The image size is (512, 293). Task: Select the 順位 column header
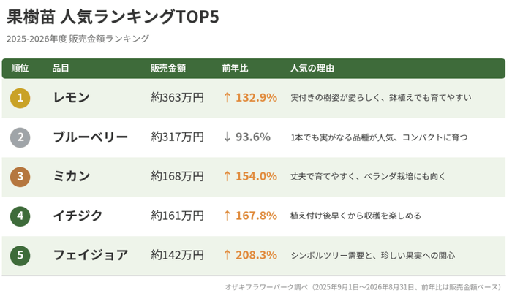click(x=20, y=68)
